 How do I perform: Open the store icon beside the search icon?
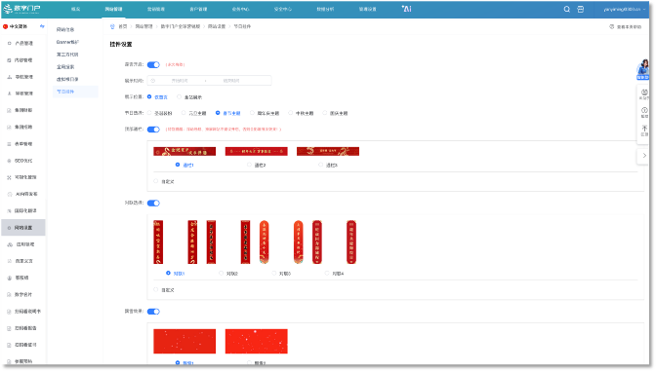coord(581,9)
